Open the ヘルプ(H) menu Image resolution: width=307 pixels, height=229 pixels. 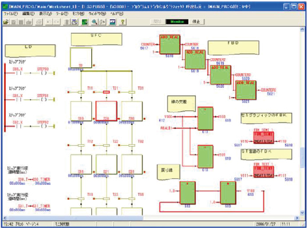point(117,14)
